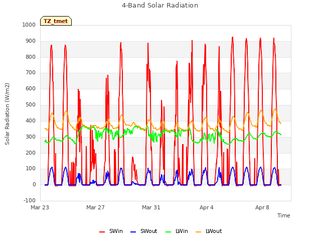Click the 700 y-axis tick label
The width and height of the screenshot is (321, 241).
31,72
